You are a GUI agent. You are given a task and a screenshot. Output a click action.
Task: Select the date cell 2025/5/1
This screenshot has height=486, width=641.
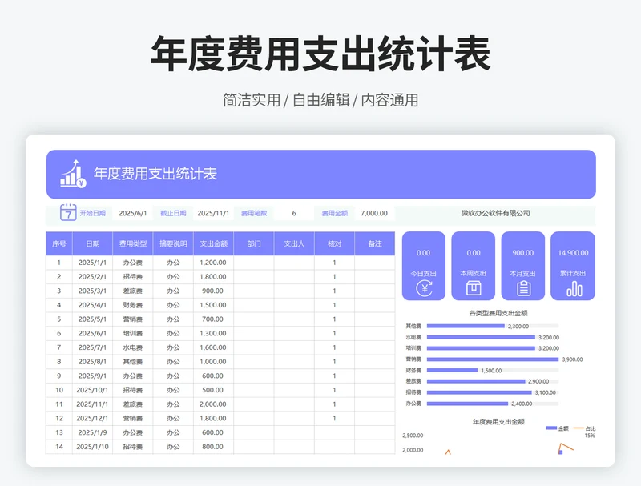click(x=92, y=319)
